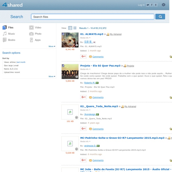Sort views by last month

pos(21,62)
